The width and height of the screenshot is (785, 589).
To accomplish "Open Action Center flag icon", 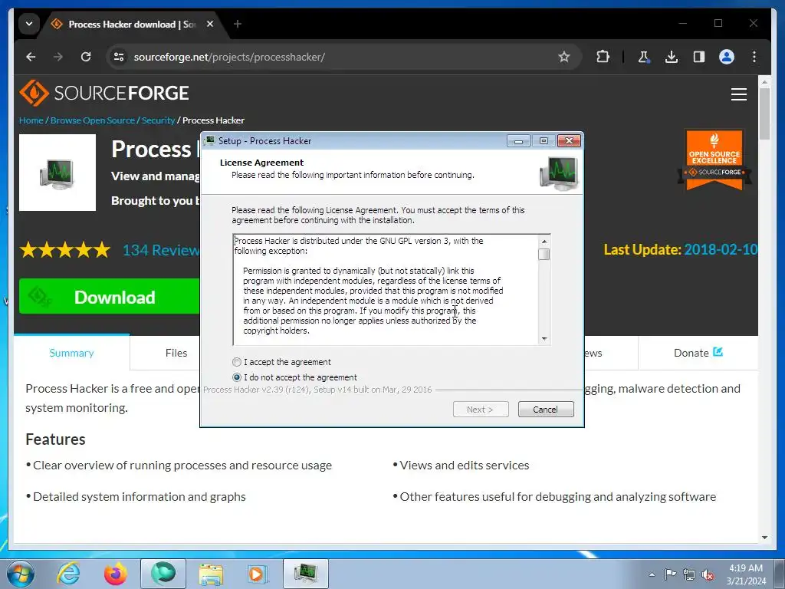I will (x=670, y=574).
